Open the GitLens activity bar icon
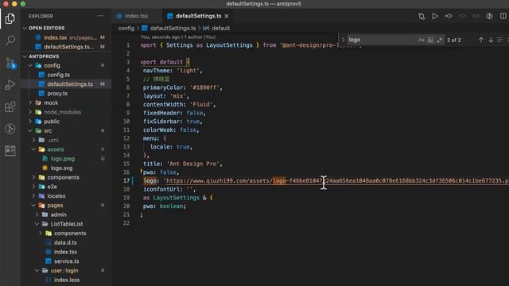Image resolution: width=509 pixels, height=286 pixels. [x=10, y=129]
